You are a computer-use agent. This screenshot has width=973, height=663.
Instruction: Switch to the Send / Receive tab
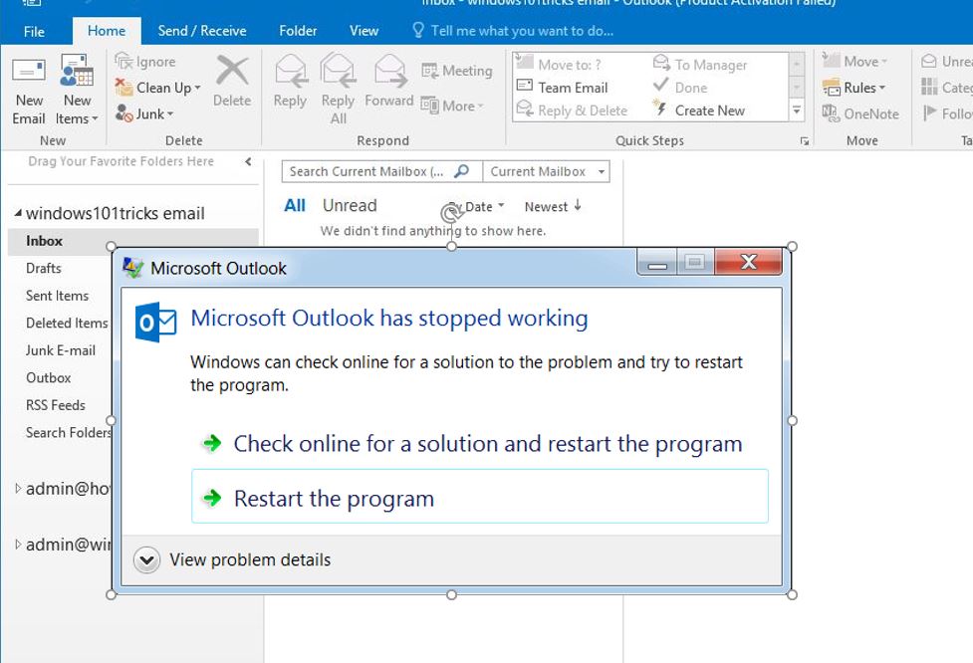coord(202,30)
